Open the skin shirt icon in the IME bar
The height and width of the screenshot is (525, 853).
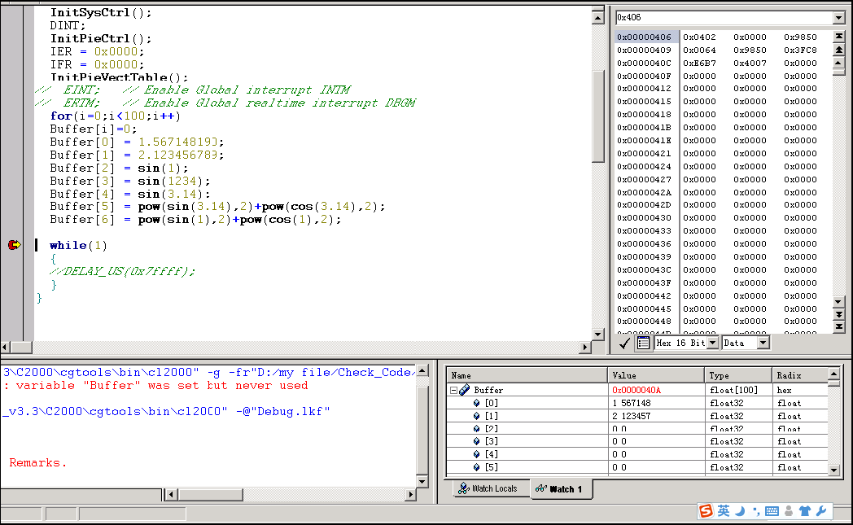coord(805,511)
